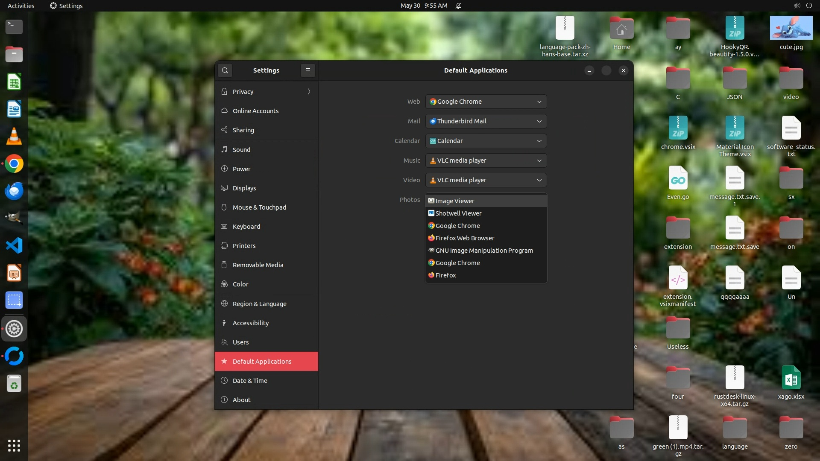Open the Music default app dropdown

click(486, 160)
